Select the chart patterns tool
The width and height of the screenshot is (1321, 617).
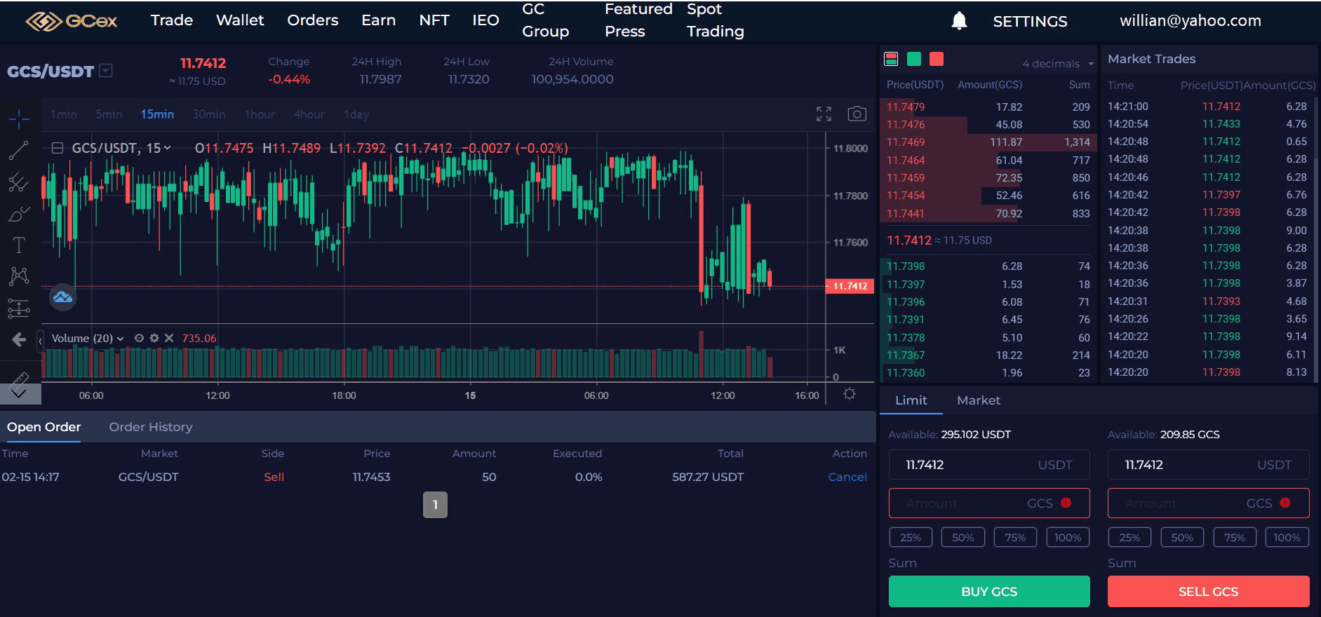pos(19,276)
